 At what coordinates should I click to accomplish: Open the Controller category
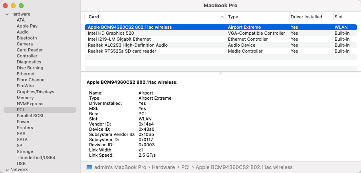tap(27, 56)
